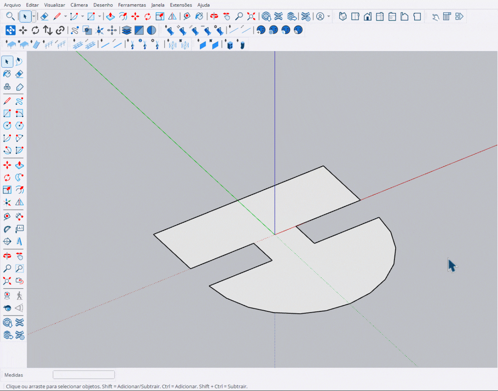Open the Câmera menu

[79, 5]
